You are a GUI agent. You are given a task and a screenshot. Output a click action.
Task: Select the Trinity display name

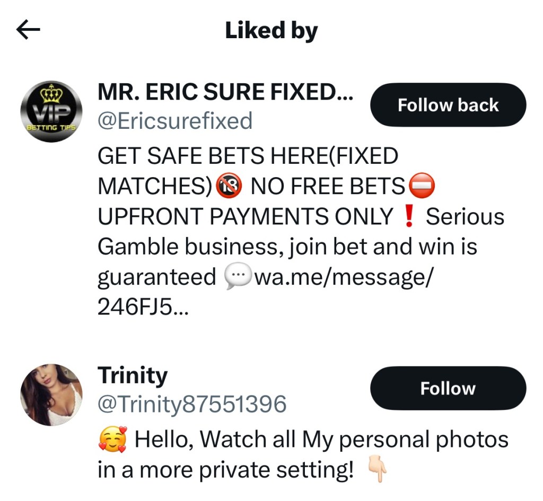point(133,375)
